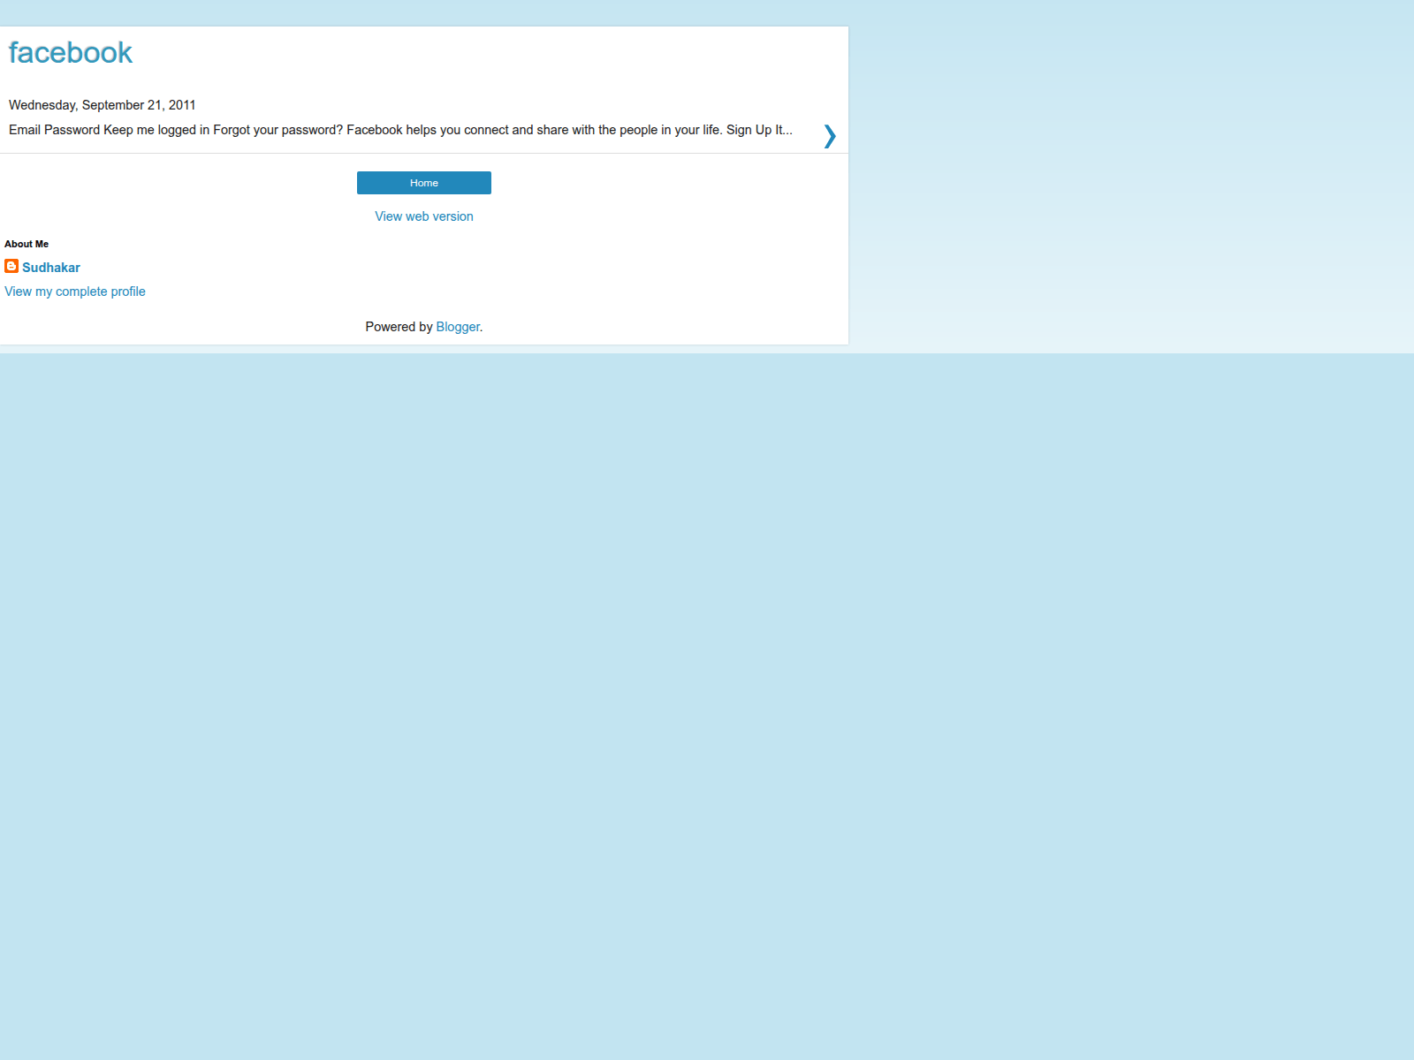Click the Home button
1414x1060 pixels.
click(x=424, y=183)
